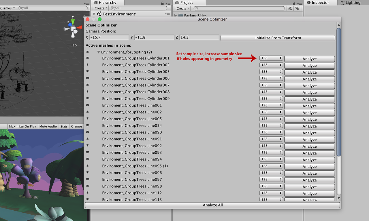Toggle eye icon next to Line095 (1)
Viewport: 369px width, 221px height.
(x=88, y=166)
